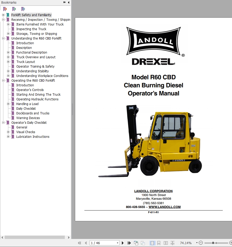Expand Forklift Safety and Familiarity bookmark
The image size is (232, 247).
click(x=3, y=15)
